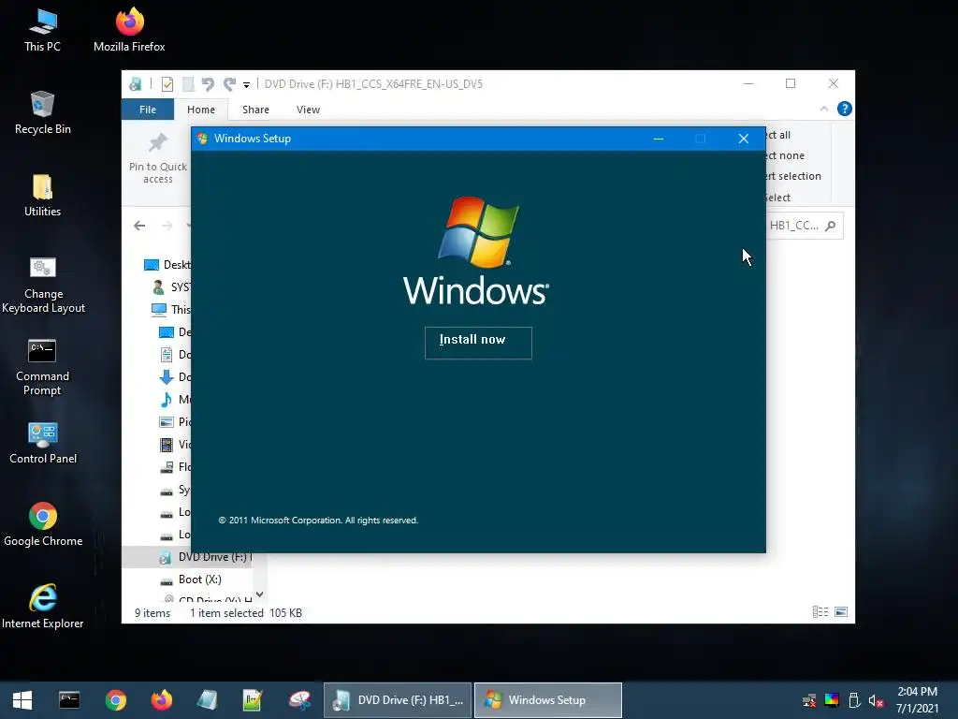Click the Back arrow in Explorer
The width and height of the screenshot is (958, 719).
click(x=139, y=226)
